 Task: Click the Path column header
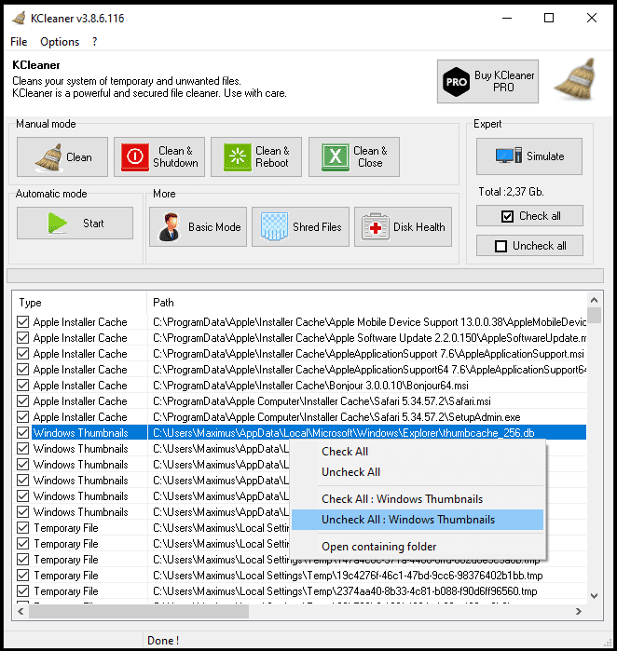click(x=163, y=303)
